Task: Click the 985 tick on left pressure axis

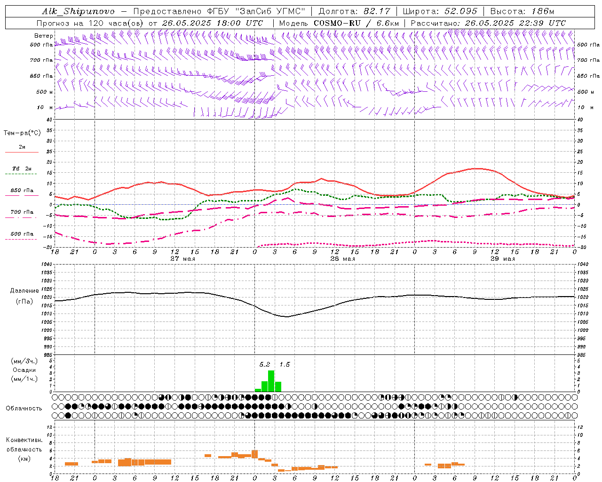Action: point(48,355)
